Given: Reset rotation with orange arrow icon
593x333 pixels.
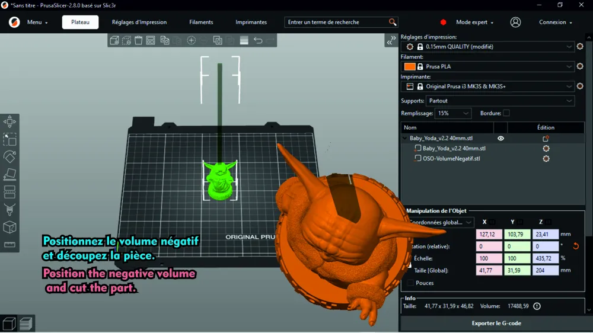Looking at the screenshot, I should [576, 246].
